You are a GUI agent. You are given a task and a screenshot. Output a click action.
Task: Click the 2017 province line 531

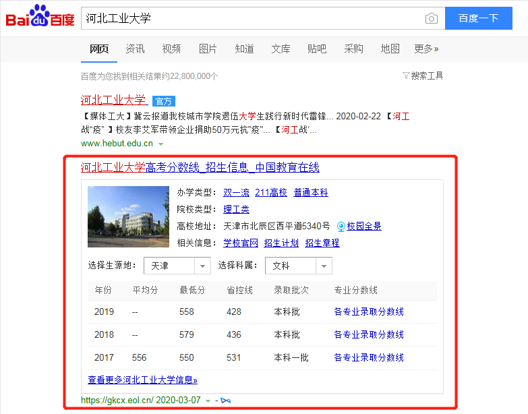click(x=234, y=357)
